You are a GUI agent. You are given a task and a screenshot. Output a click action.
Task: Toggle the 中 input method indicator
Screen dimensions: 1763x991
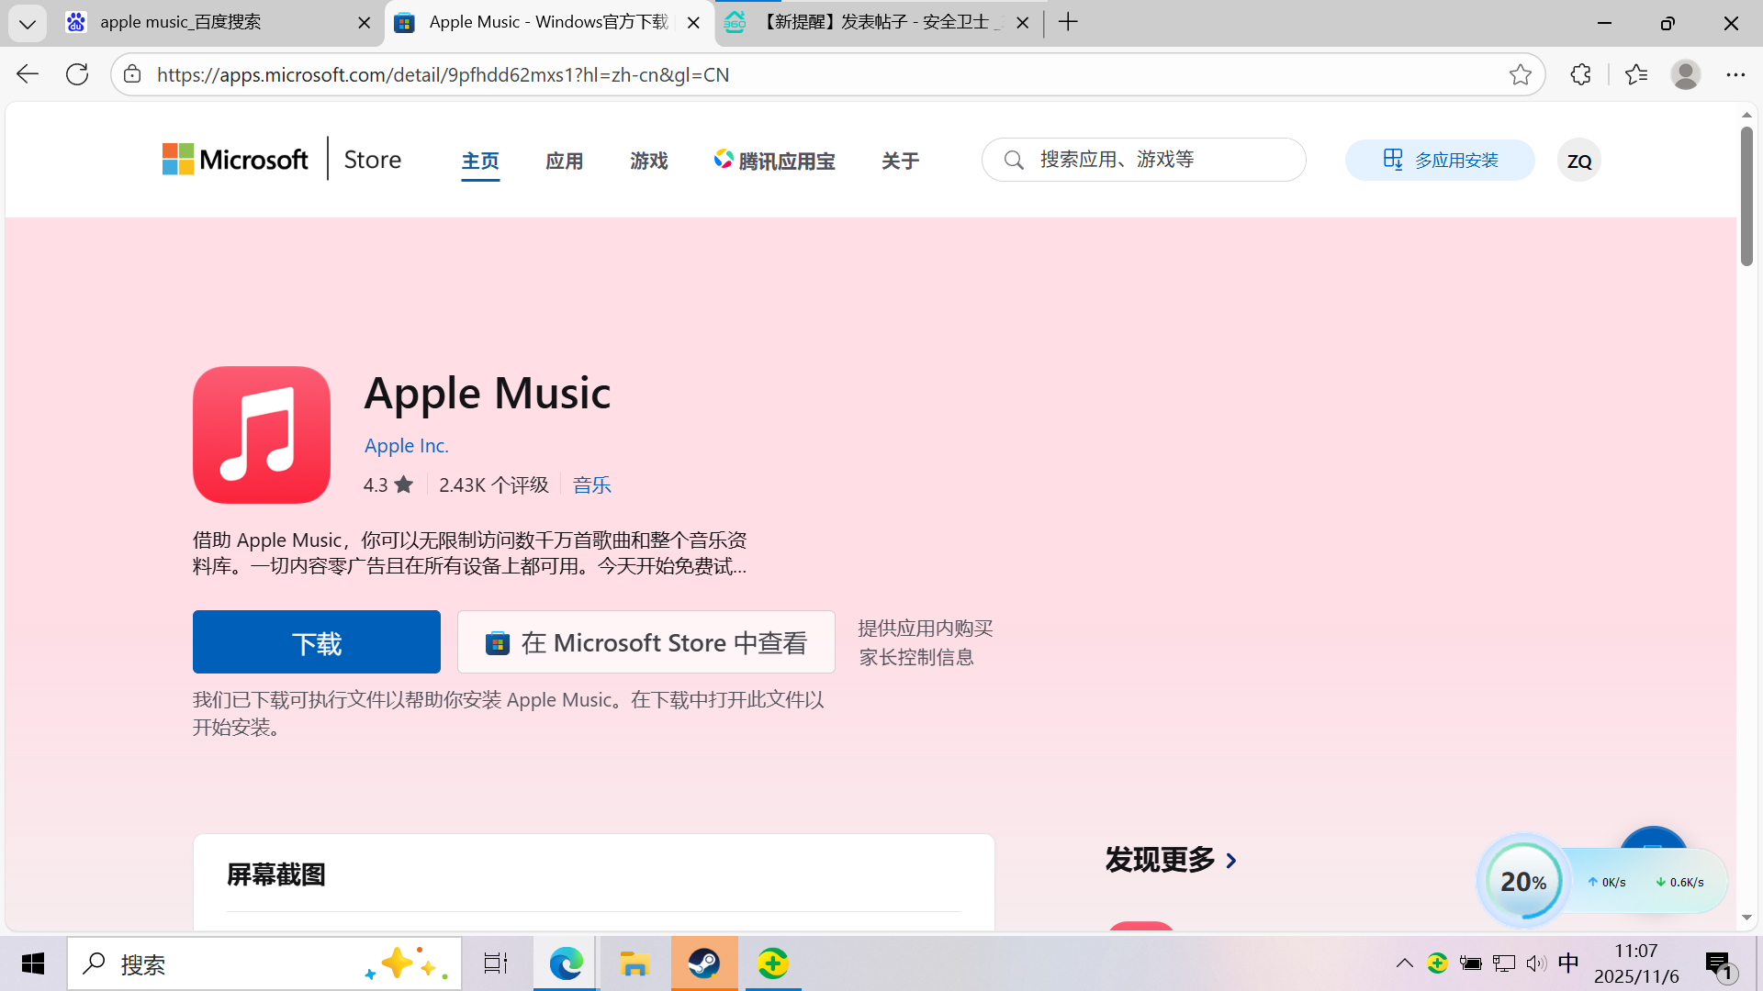[x=1568, y=963]
